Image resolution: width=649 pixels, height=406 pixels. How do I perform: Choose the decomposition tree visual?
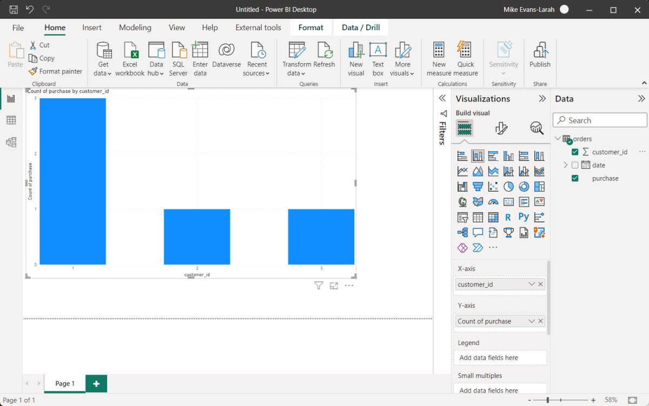[x=462, y=232]
